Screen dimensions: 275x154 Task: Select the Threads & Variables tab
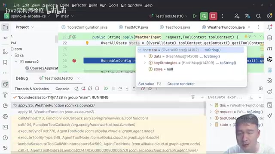31,89
